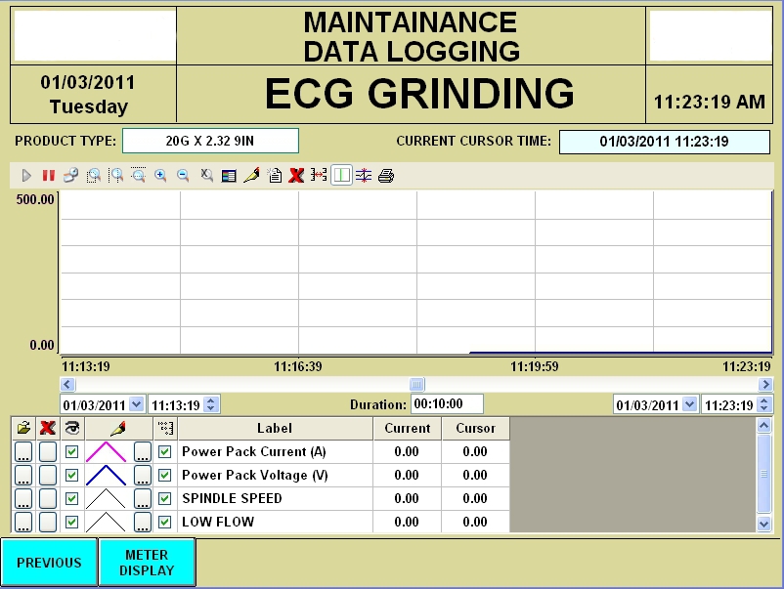The image size is (784, 589).
Task: Click the red X delete icon in legend header
Action: click(45, 427)
